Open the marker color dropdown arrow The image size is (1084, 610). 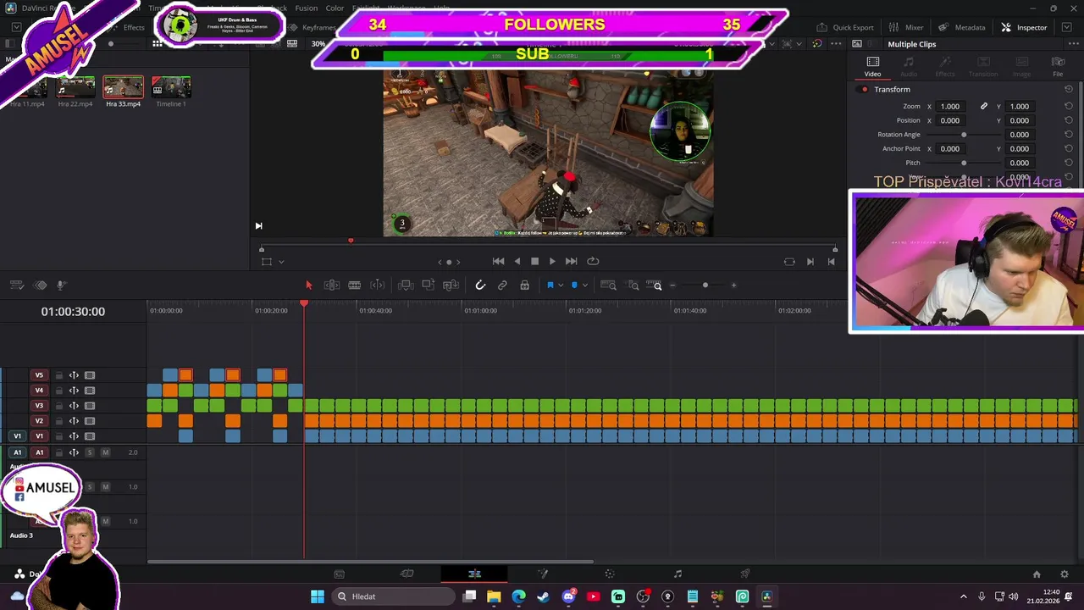[585, 286]
